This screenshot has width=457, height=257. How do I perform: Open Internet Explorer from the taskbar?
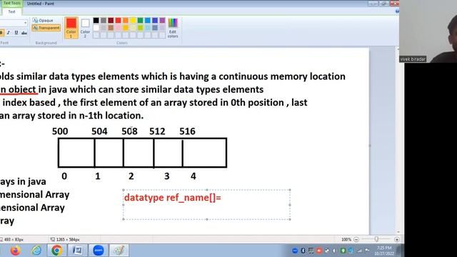(36, 251)
